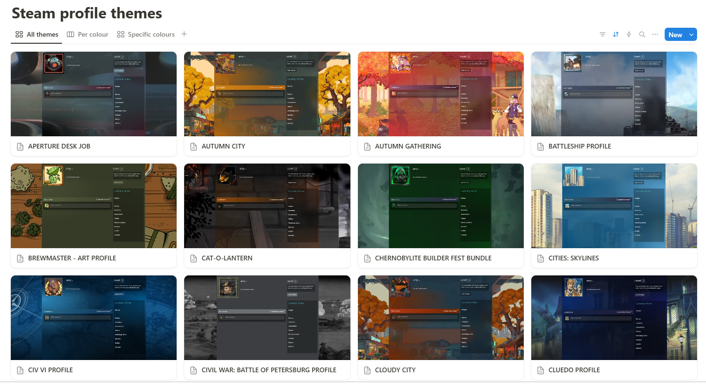Image resolution: width=706 pixels, height=384 pixels.
Task: Click the title text CIV VI PROFILE
Action: (50, 370)
